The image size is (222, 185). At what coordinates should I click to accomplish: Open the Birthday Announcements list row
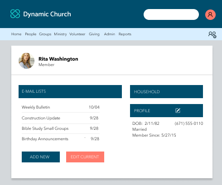[61, 139]
